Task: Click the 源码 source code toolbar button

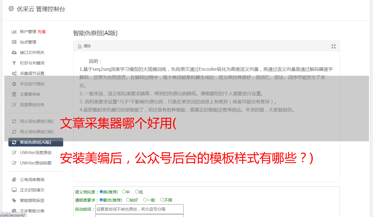Action: click(84, 46)
